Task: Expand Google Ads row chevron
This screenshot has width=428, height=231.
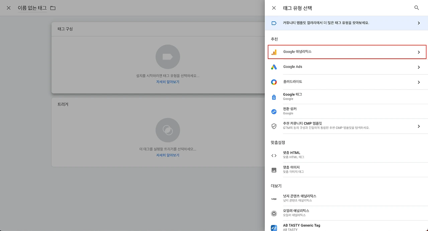Action: click(x=419, y=67)
